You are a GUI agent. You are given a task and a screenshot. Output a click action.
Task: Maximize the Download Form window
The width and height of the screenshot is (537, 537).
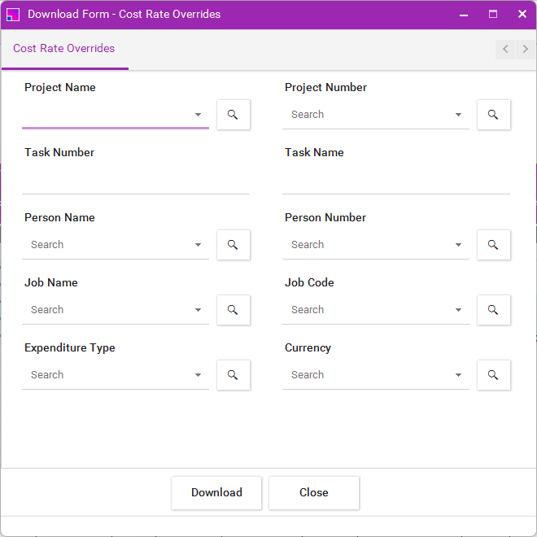pos(493,15)
